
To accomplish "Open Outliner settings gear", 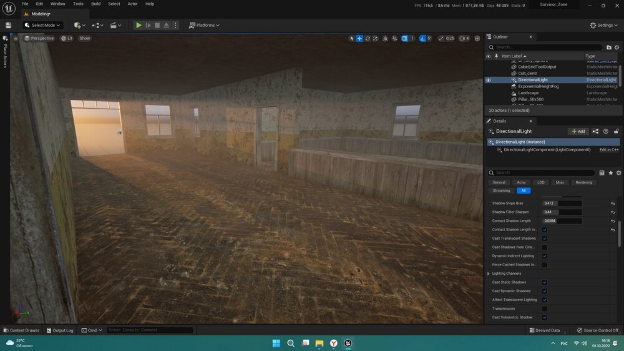I will (x=618, y=47).
